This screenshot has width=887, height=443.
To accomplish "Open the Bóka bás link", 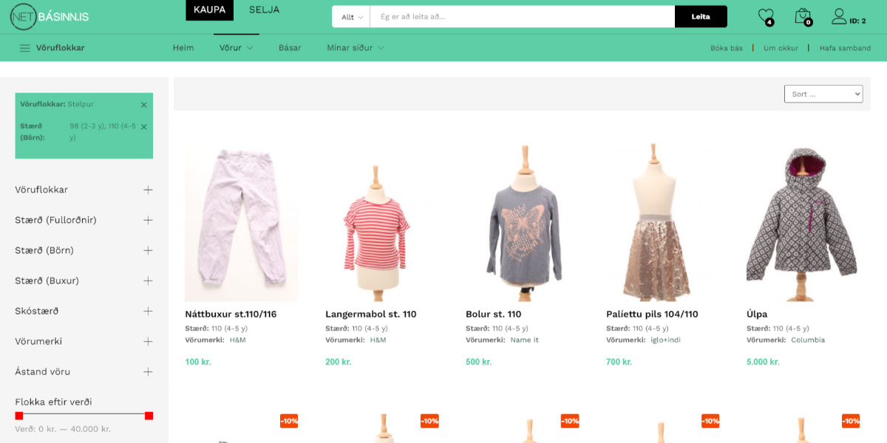I will coord(726,48).
